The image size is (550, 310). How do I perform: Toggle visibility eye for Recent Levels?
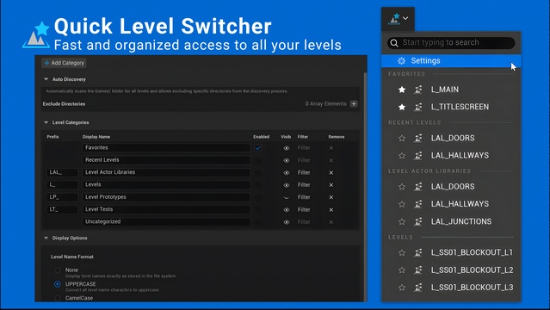[x=287, y=160]
